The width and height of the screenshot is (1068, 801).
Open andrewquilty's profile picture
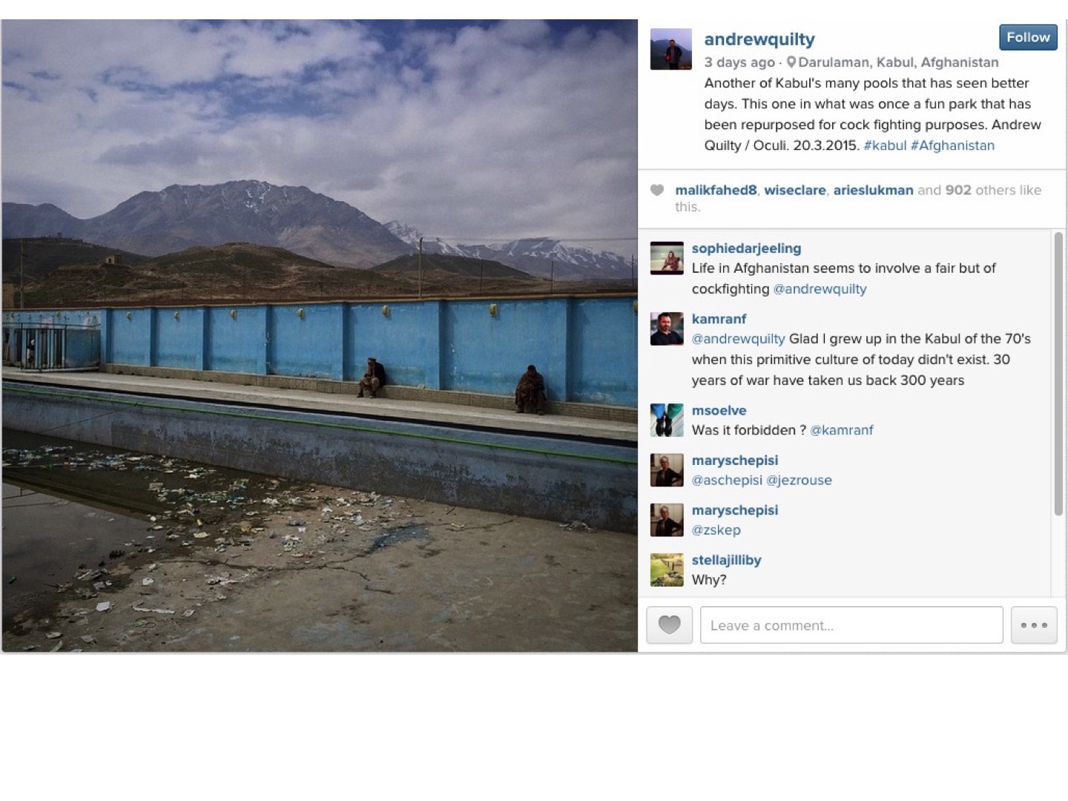point(670,49)
